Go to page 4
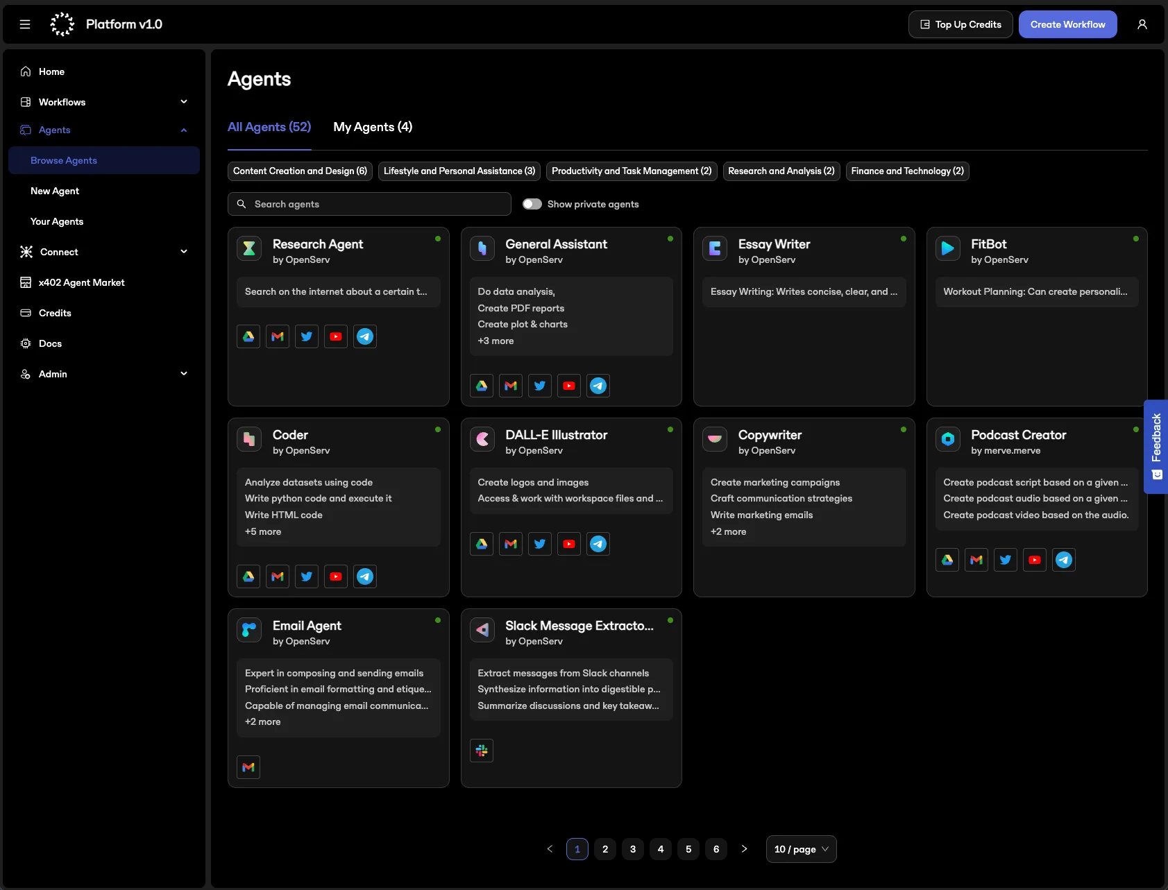This screenshot has width=1168, height=890. [x=661, y=849]
